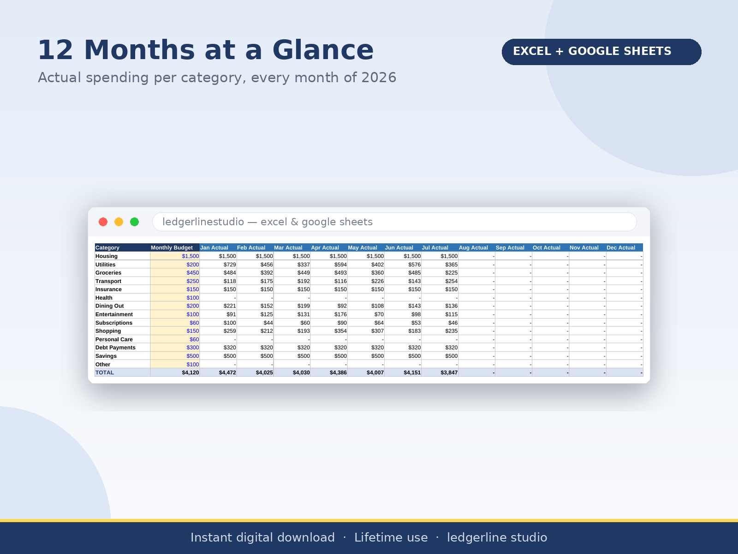738x554 pixels.
Task: Select the total budget cell $4,120
Action: pos(175,373)
